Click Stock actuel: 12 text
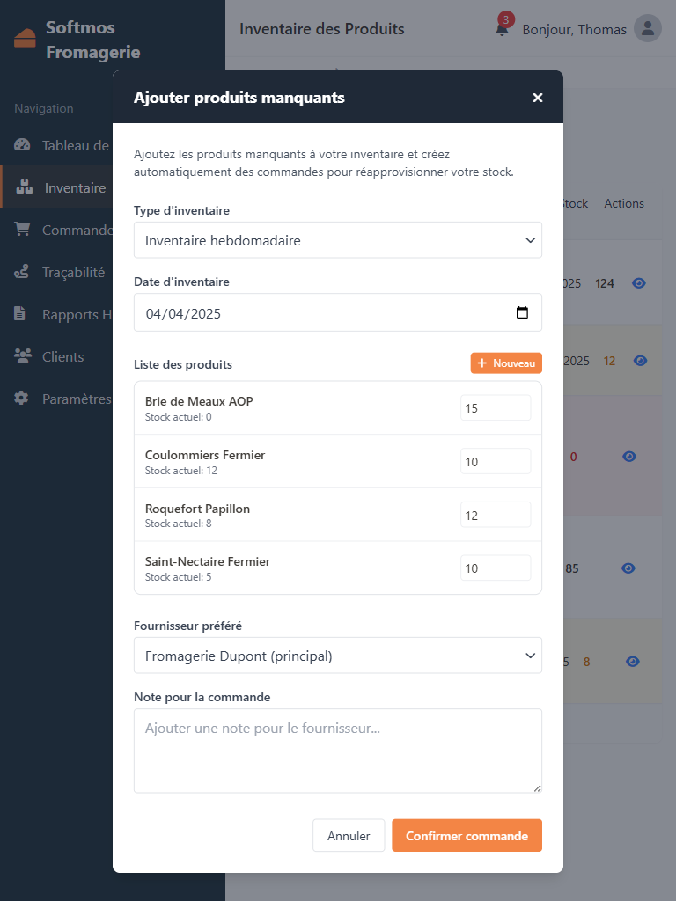Screen dimensions: 676x901 pyautogui.click(x=181, y=471)
